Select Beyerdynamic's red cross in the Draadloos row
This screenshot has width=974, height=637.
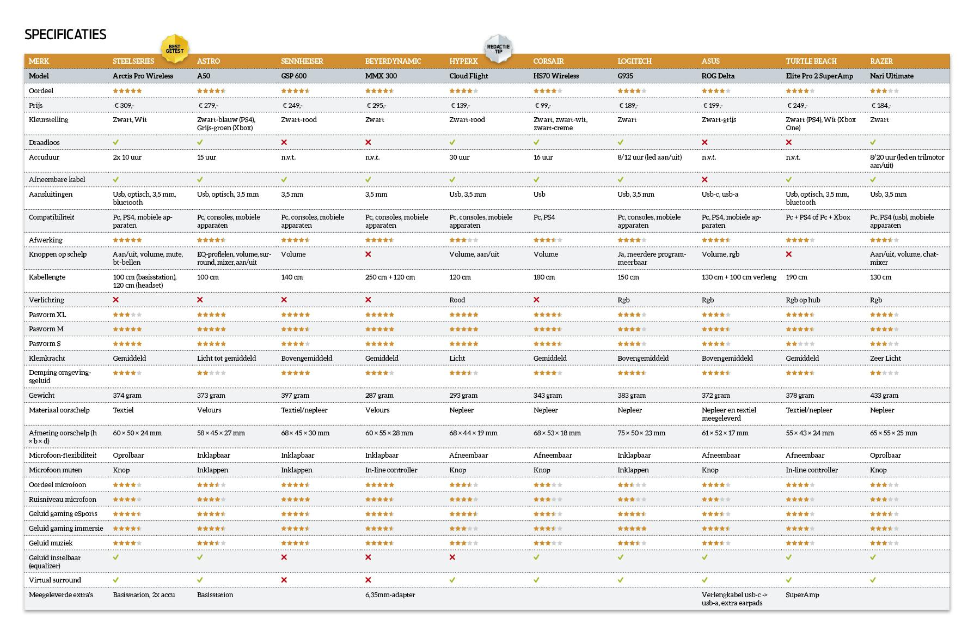click(x=368, y=142)
